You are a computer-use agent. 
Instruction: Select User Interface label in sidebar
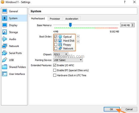tap(17, 74)
